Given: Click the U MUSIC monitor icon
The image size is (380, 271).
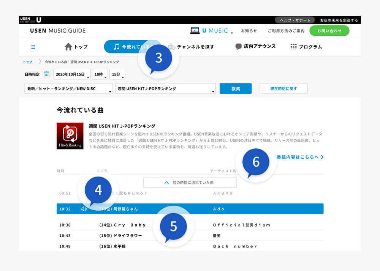Looking at the screenshot, I should coord(195,30).
